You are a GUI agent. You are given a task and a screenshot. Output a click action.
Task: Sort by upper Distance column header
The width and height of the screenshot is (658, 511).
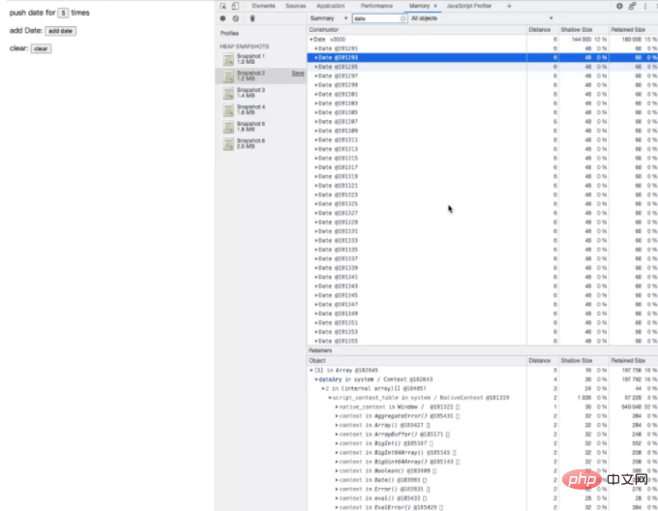(543, 30)
